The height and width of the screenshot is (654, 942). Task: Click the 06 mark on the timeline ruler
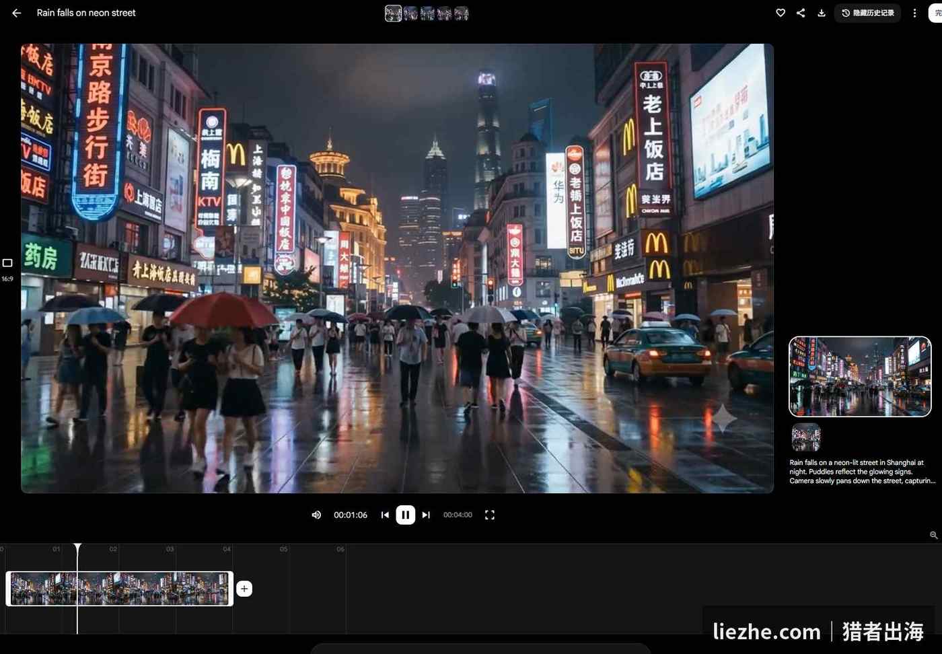coord(340,549)
